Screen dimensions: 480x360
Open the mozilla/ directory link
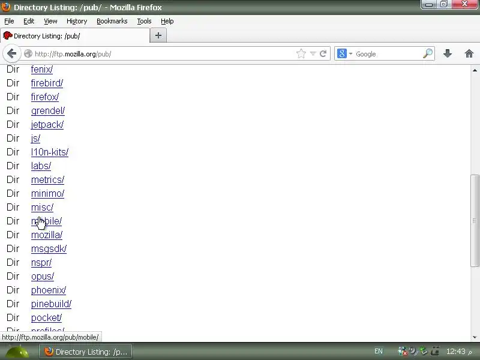tap(47, 235)
